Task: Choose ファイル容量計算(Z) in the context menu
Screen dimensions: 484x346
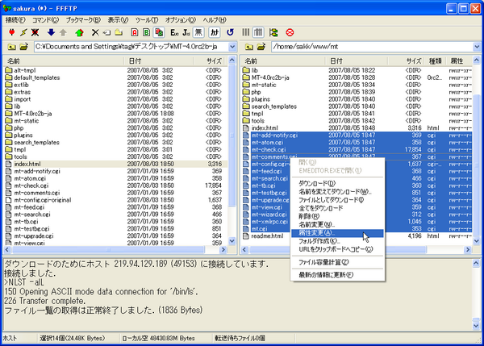Action: [337, 262]
